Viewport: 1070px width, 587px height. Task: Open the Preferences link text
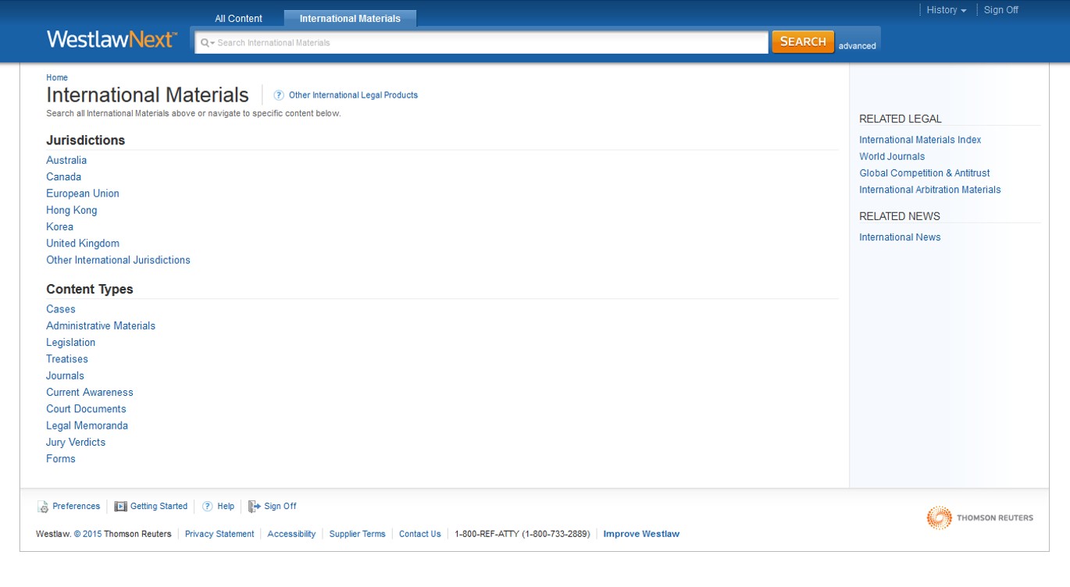(77, 507)
